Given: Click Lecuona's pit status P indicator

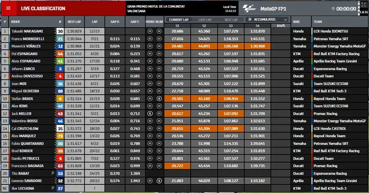Looking at the screenshot, I should tap(53, 188).
